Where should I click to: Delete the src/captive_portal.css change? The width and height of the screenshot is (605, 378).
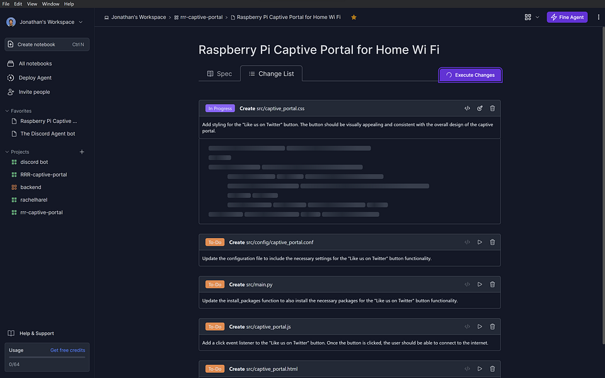click(492, 108)
